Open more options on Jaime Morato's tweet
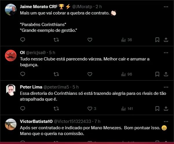This screenshot has height=144, width=174. point(166,6)
